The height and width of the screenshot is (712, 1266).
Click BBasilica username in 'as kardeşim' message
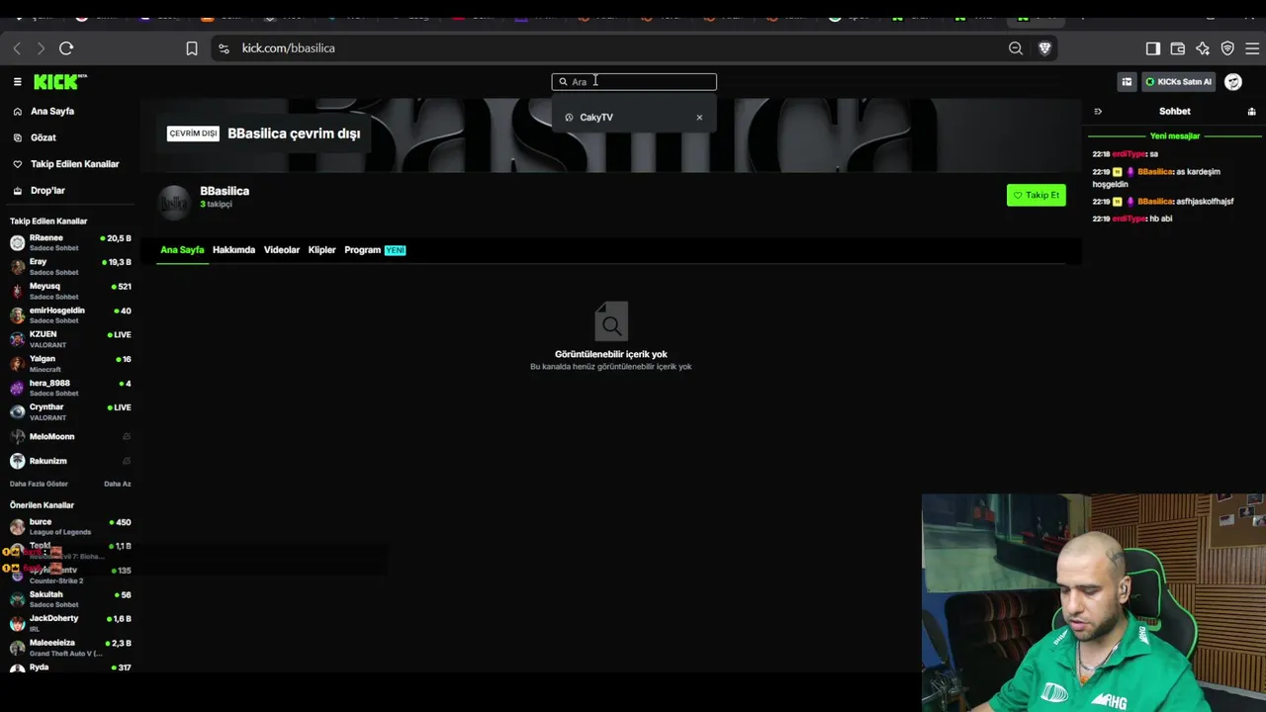(1155, 172)
